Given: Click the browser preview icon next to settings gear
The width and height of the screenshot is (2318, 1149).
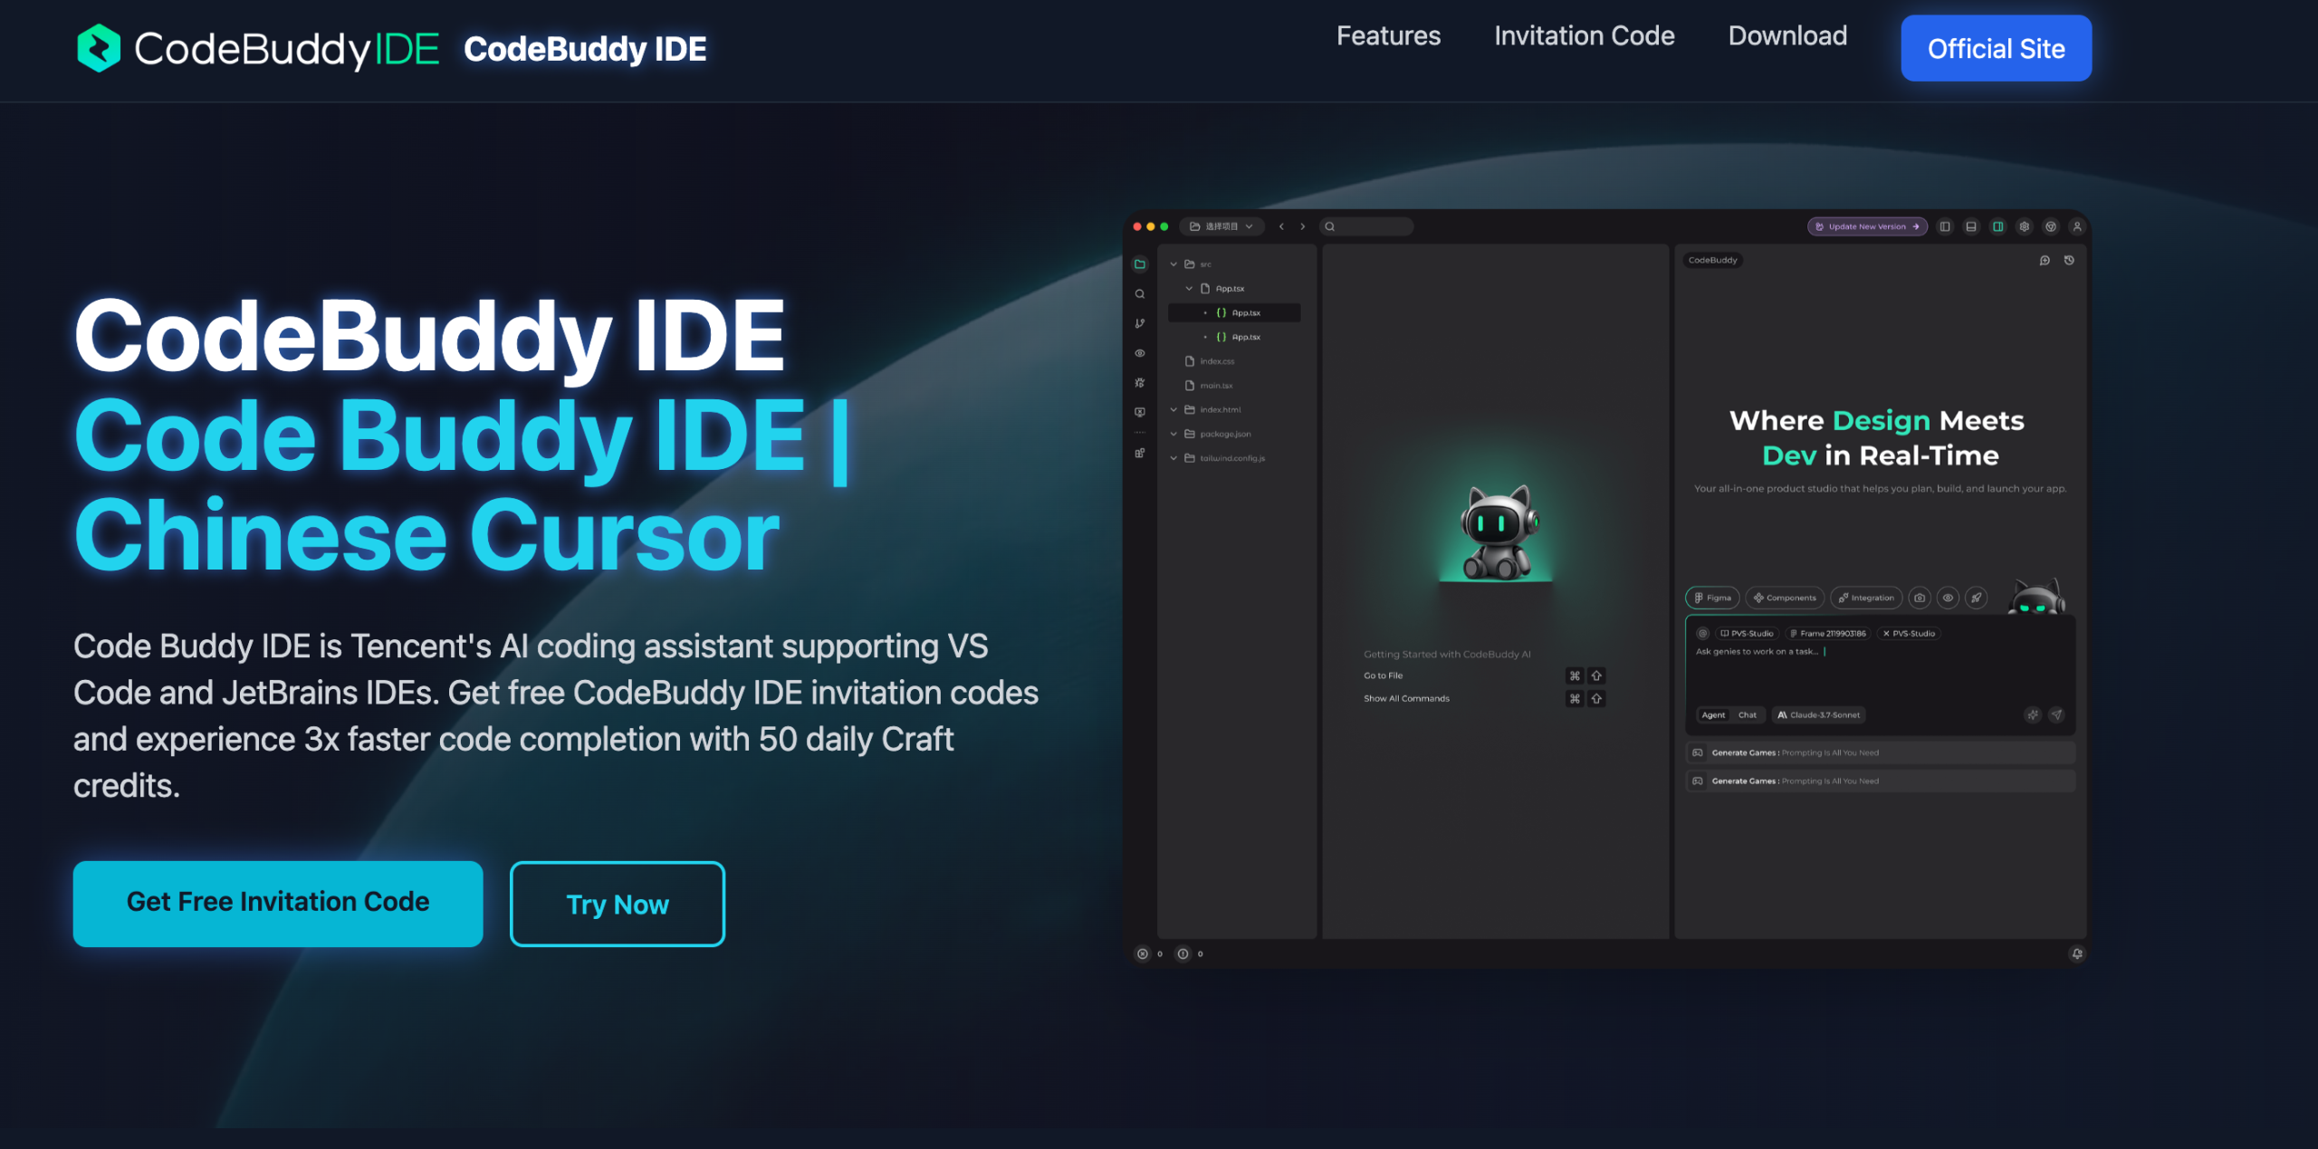Looking at the screenshot, I should pyautogui.click(x=2051, y=226).
